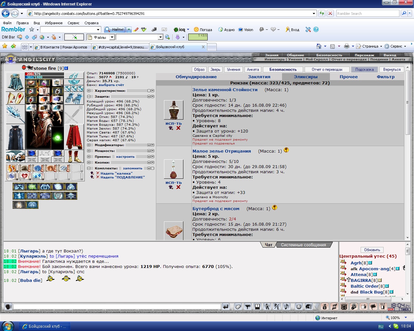Viewport: 414px width, 331px height.
Task: Click the red HP bar 200/876
Action: tap(45, 74)
